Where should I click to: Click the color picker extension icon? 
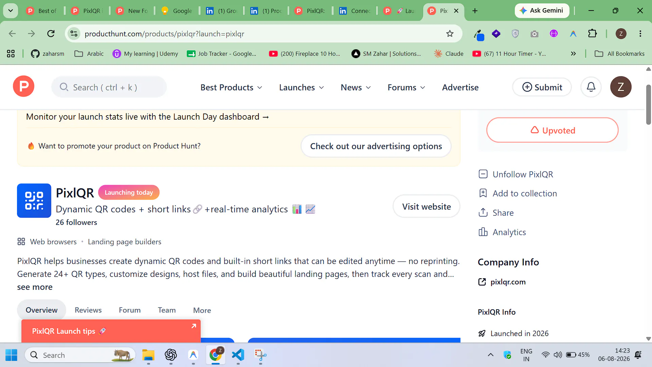[x=479, y=34]
